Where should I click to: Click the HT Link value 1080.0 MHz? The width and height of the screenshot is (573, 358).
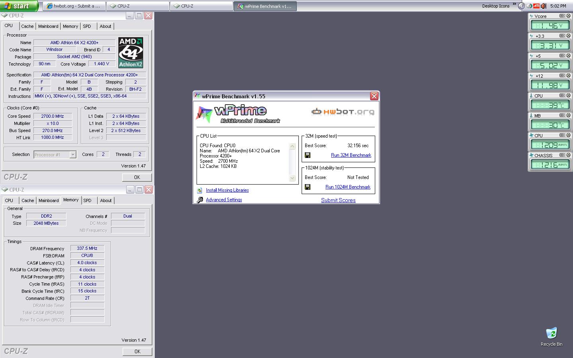pyautogui.click(x=53, y=137)
